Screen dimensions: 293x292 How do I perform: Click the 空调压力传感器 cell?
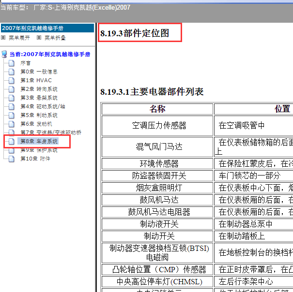point(157,126)
